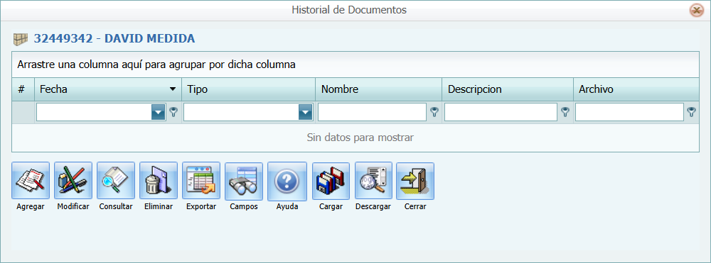The height and width of the screenshot is (263, 711).
Task: Sort by the Nombre column header
Action: [x=379, y=89]
